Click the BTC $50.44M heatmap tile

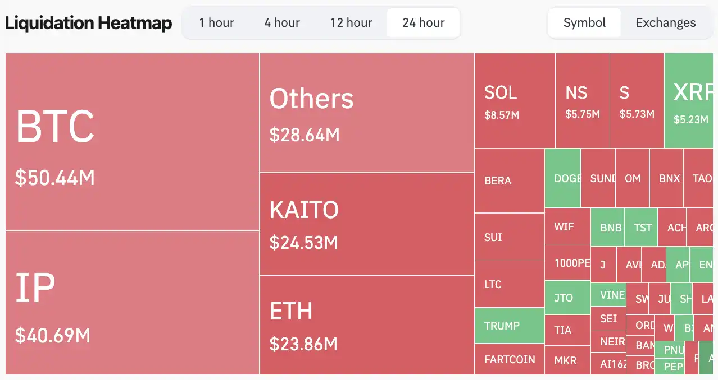[132, 142]
